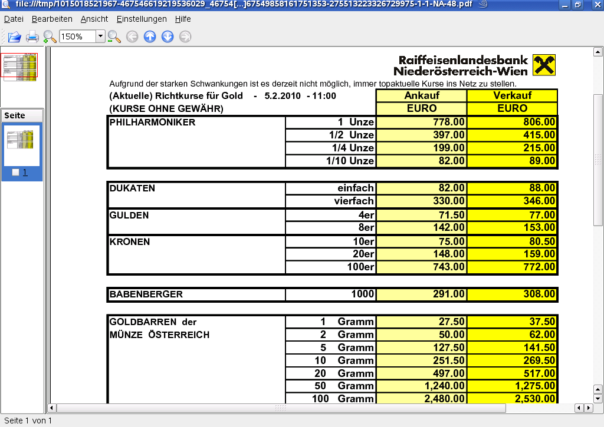
Task: Click the horizontal scrollbar left arrow
Action: pyautogui.click(x=52, y=408)
